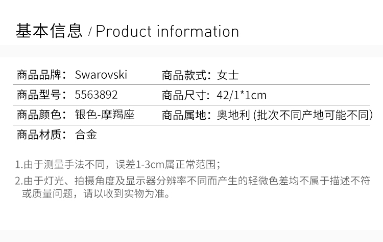Click the 基本信息 heading text
The height and width of the screenshot is (242, 383).
pos(49,31)
